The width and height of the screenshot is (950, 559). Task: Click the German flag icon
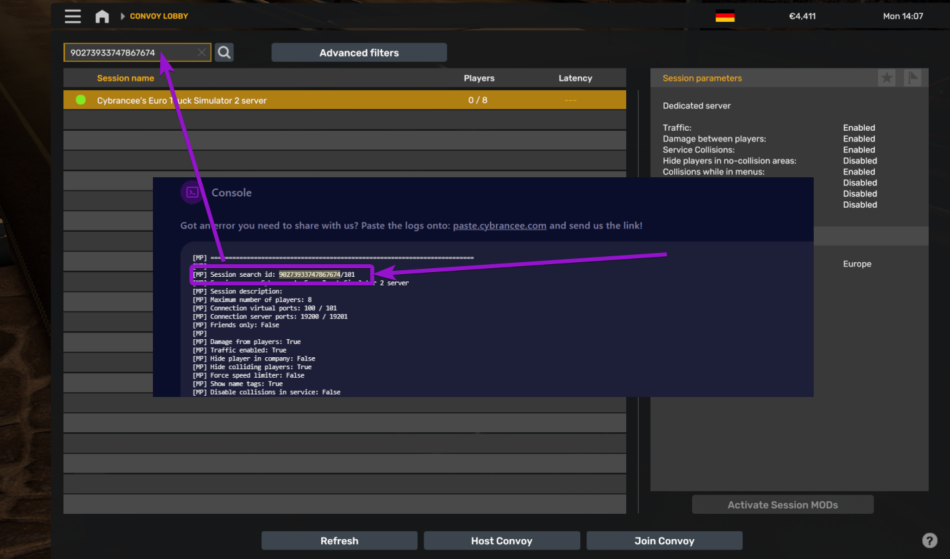coord(725,17)
